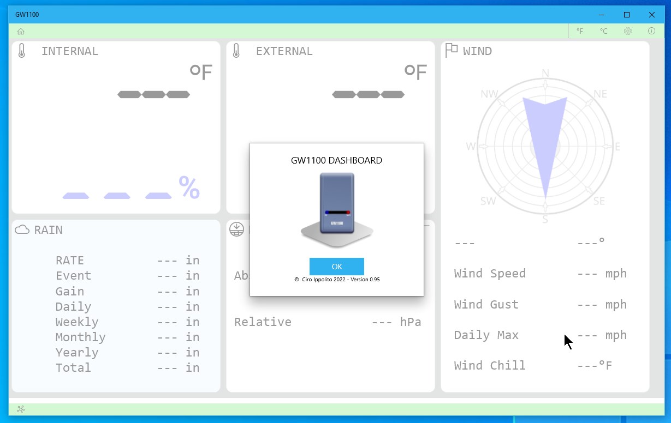Click the Wind Chill label
Image resolution: width=671 pixels, height=423 pixels.
tap(490, 366)
